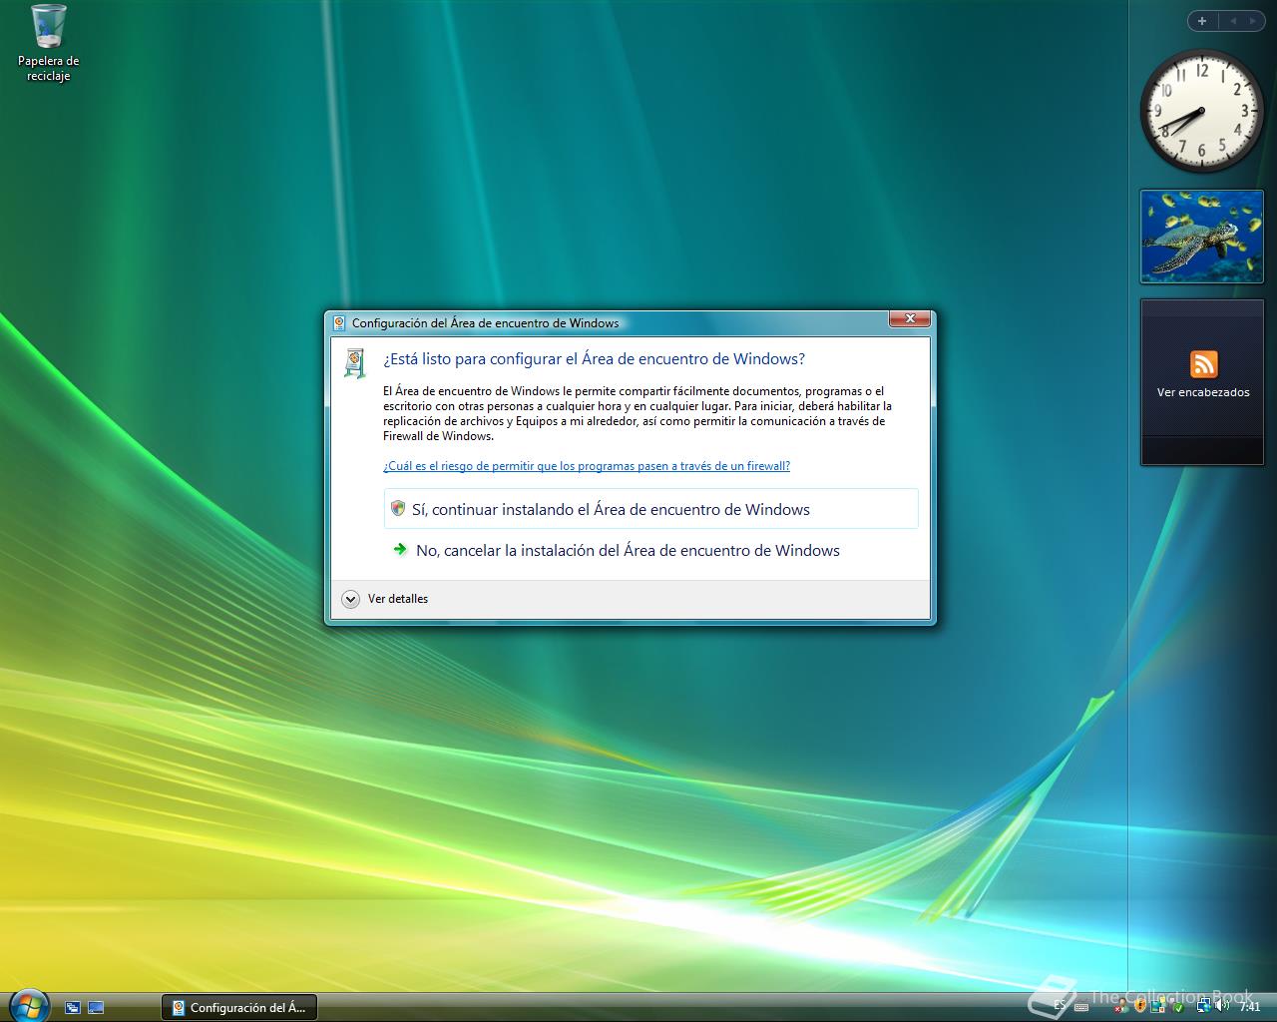Viewport: 1277px width, 1022px height.
Task: Click the switch between windows quick launch icon
Action: [x=73, y=1008]
